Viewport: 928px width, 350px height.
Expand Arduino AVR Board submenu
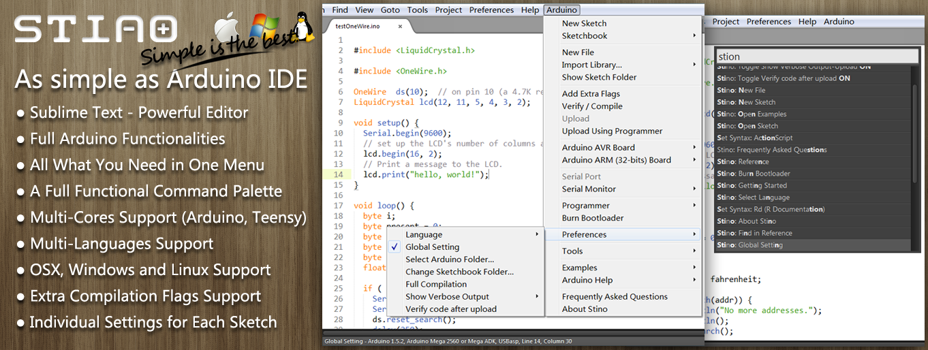[x=598, y=148]
